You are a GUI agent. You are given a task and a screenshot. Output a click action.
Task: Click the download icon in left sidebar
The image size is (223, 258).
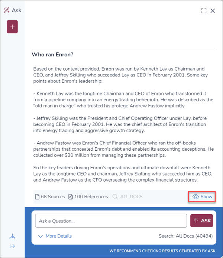coord(12,236)
